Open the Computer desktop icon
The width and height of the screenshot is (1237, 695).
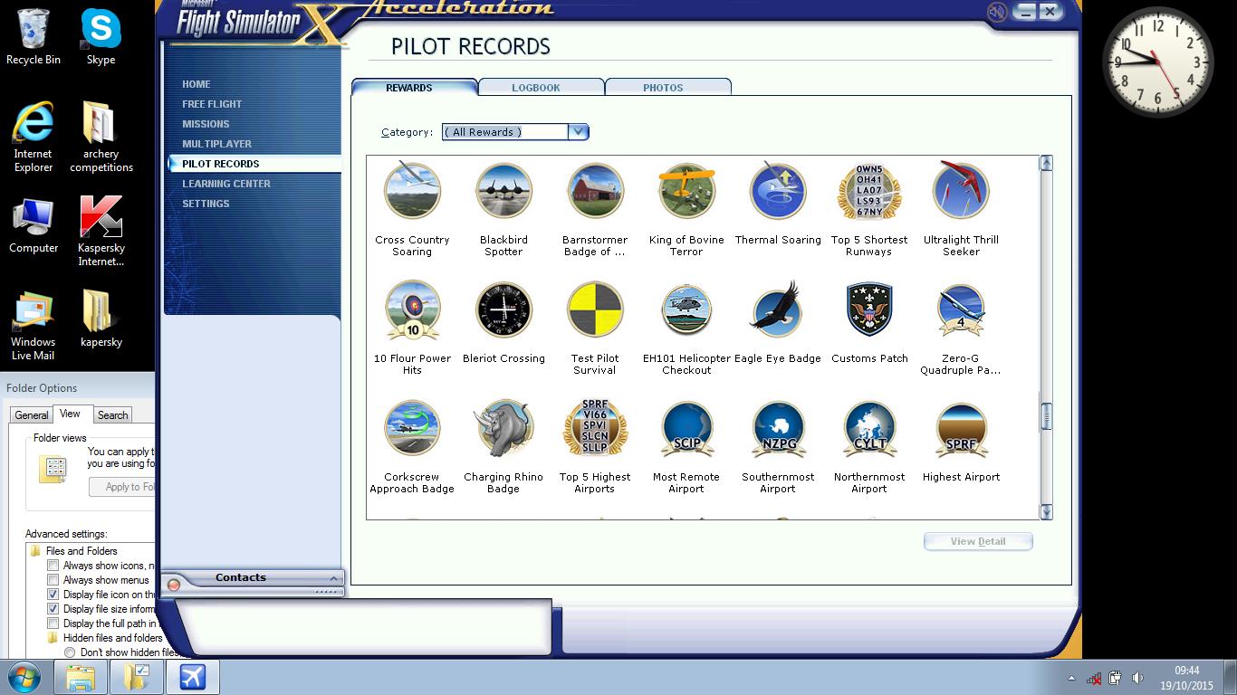pos(34,225)
